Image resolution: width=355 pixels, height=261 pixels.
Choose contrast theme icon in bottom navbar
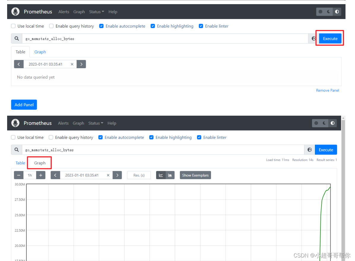click(332, 123)
